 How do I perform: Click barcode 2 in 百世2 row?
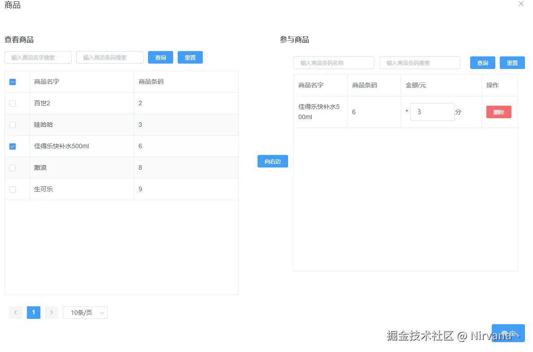pos(140,103)
